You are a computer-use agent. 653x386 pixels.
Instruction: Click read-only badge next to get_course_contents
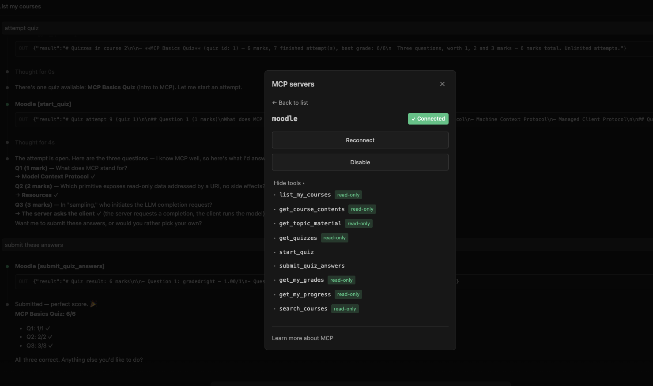coord(362,209)
